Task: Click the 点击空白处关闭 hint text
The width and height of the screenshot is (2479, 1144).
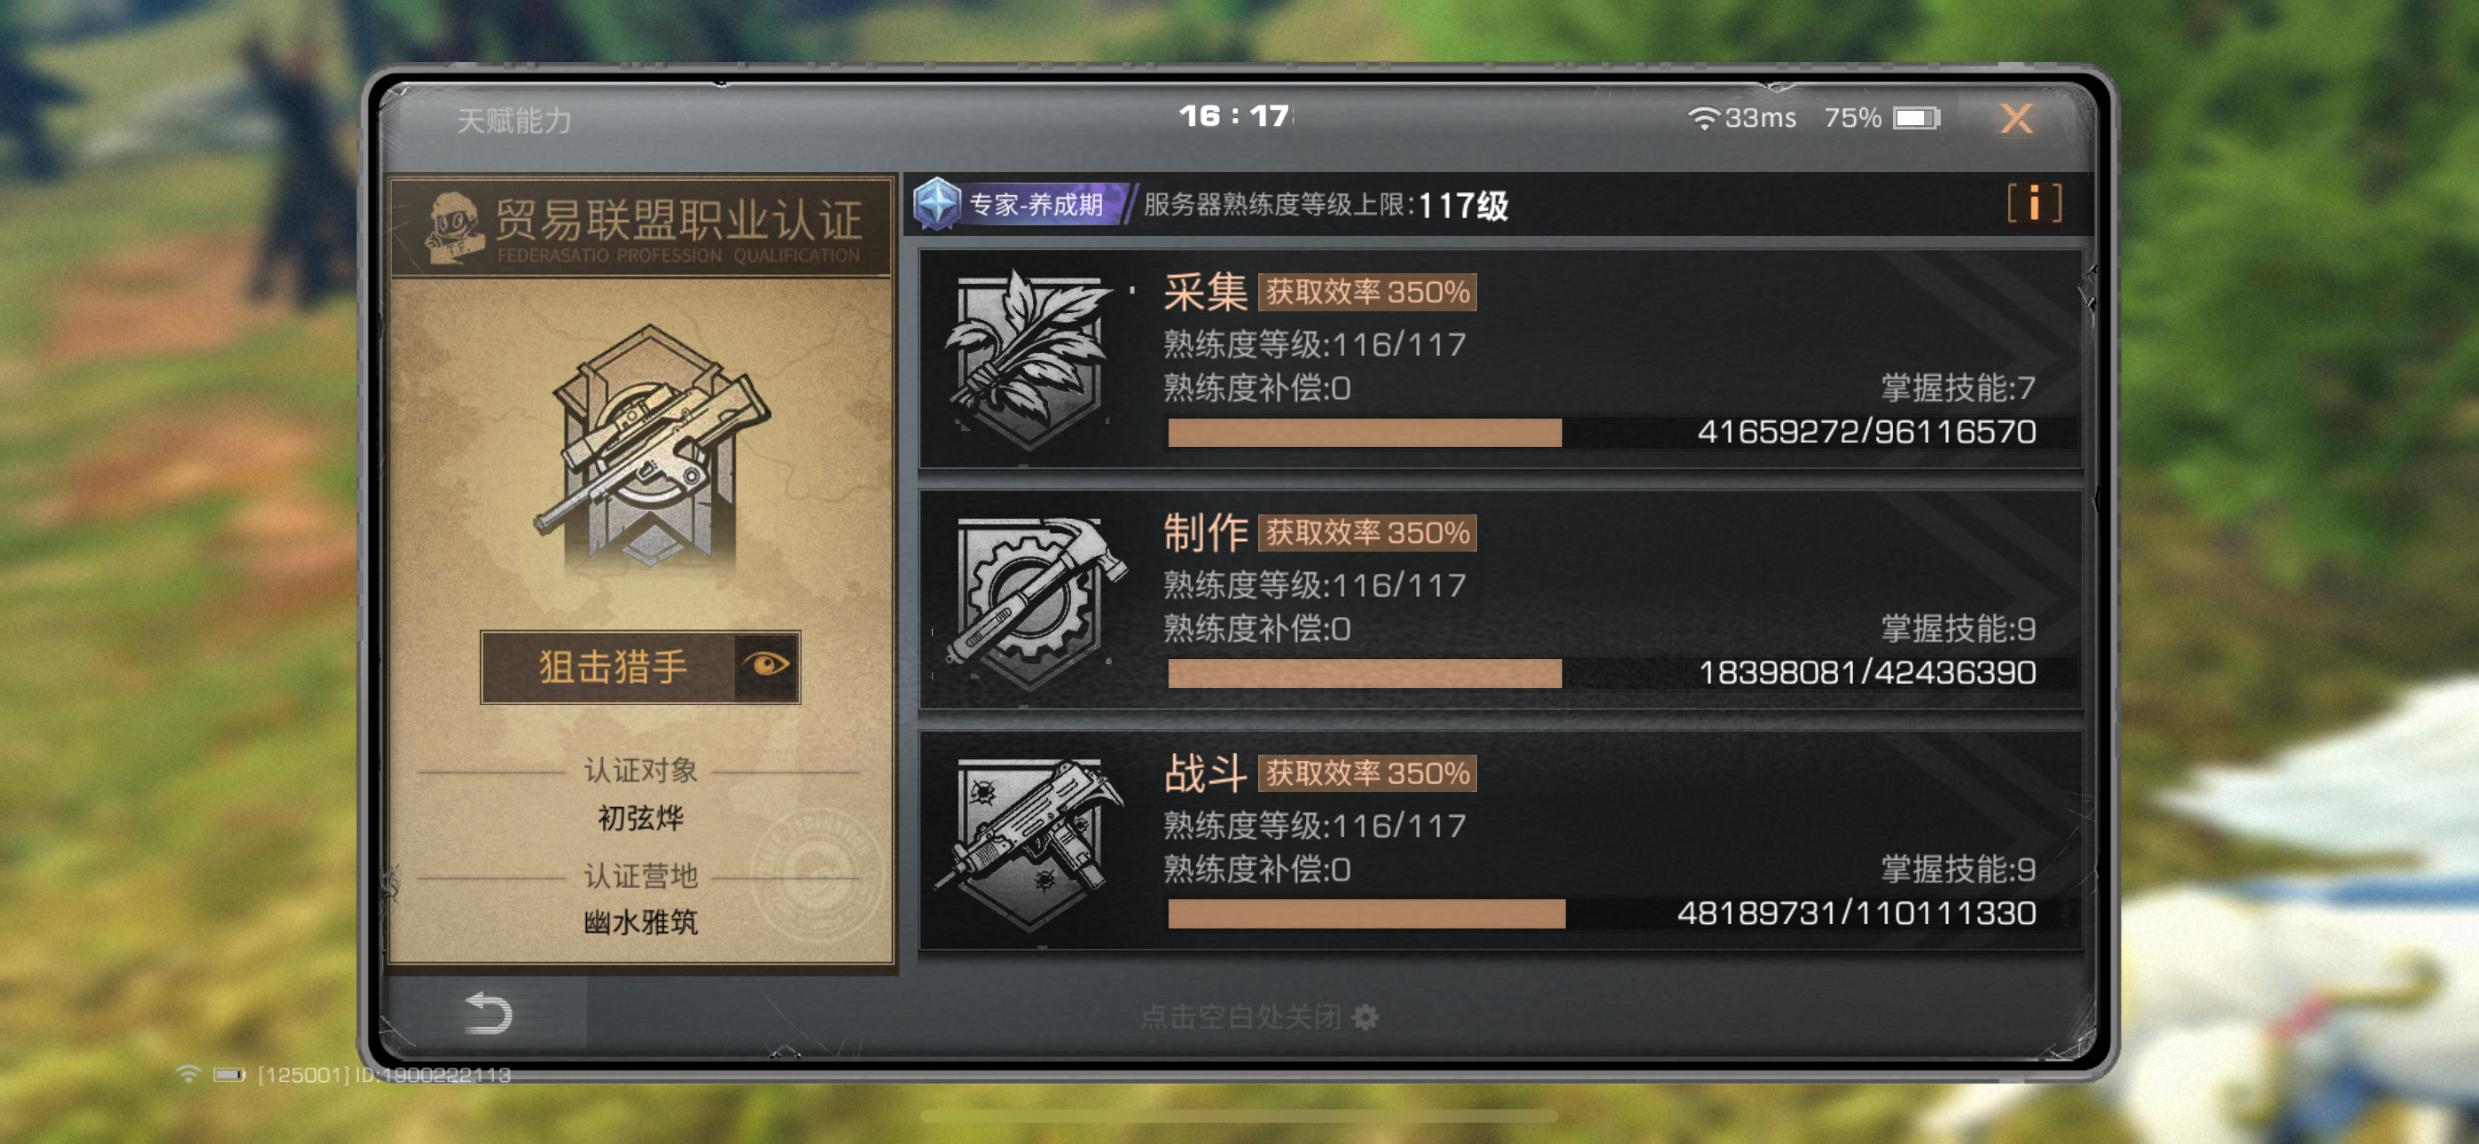Action: [x=1240, y=1017]
